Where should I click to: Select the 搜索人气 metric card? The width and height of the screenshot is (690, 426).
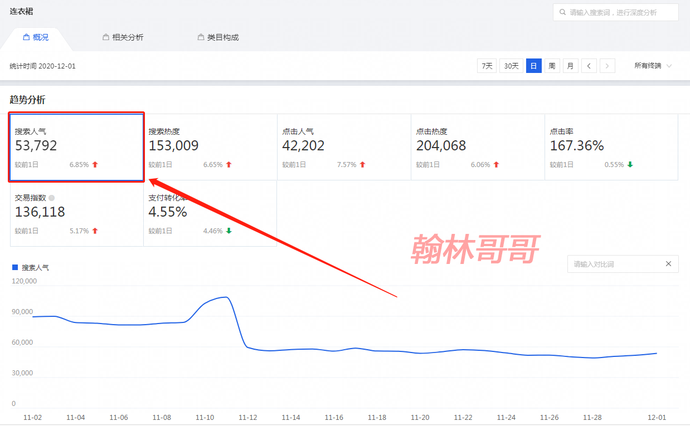click(x=77, y=148)
